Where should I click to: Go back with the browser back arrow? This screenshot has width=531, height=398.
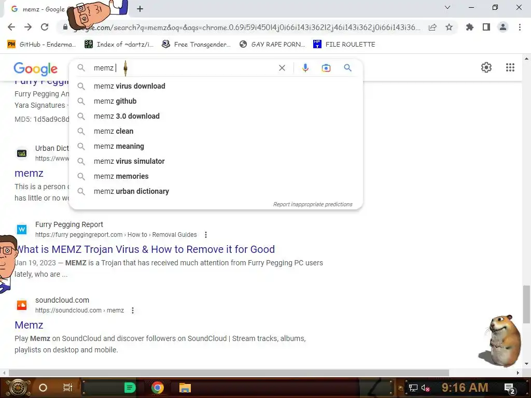pos(11,27)
